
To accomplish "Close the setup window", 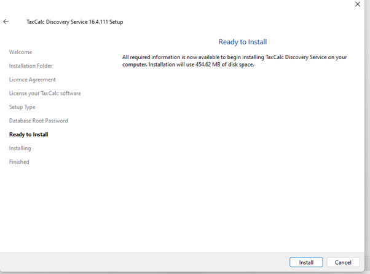I will 358,4.
